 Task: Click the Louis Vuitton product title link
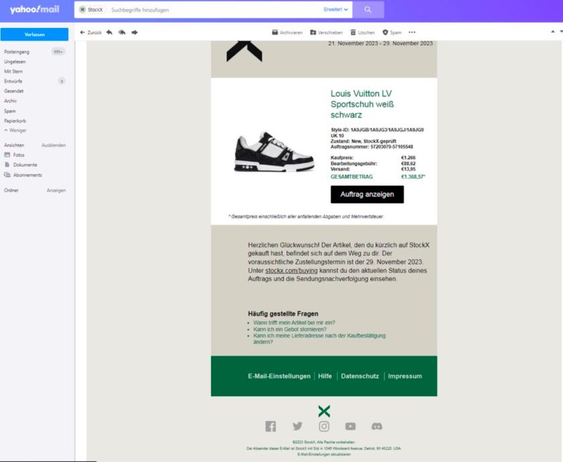[363, 104]
